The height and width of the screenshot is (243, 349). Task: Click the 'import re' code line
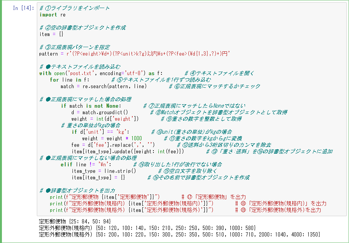pos(53,15)
